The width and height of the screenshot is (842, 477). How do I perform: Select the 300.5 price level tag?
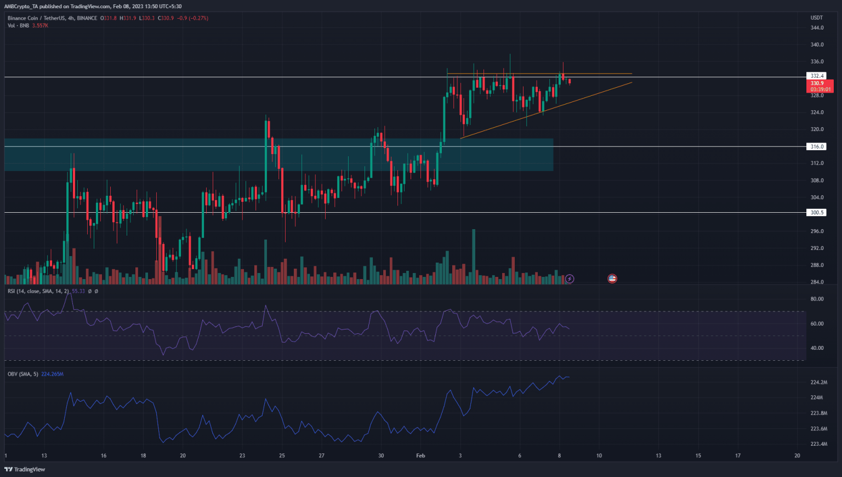tap(817, 213)
